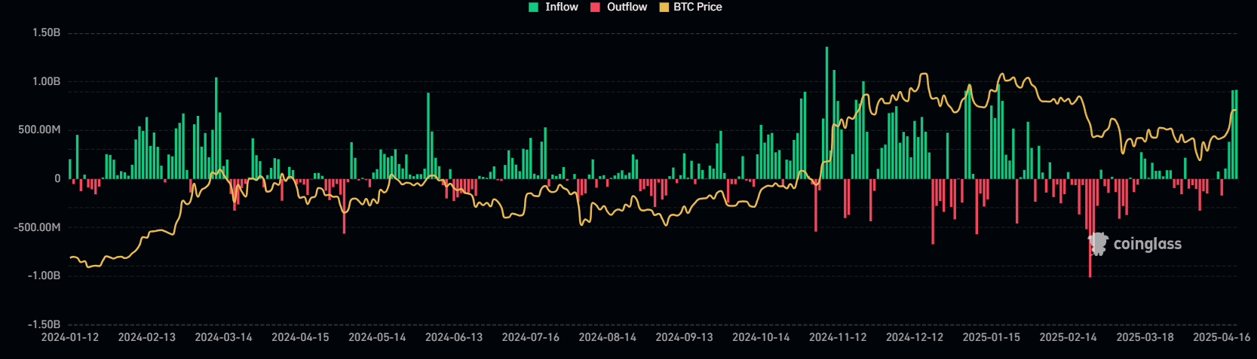Click the -1.50B y-axis label

click(x=44, y=324)
